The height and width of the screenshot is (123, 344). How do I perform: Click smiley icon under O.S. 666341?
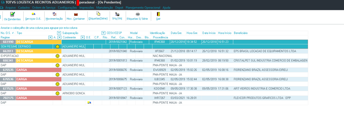[x=57, y=65]
